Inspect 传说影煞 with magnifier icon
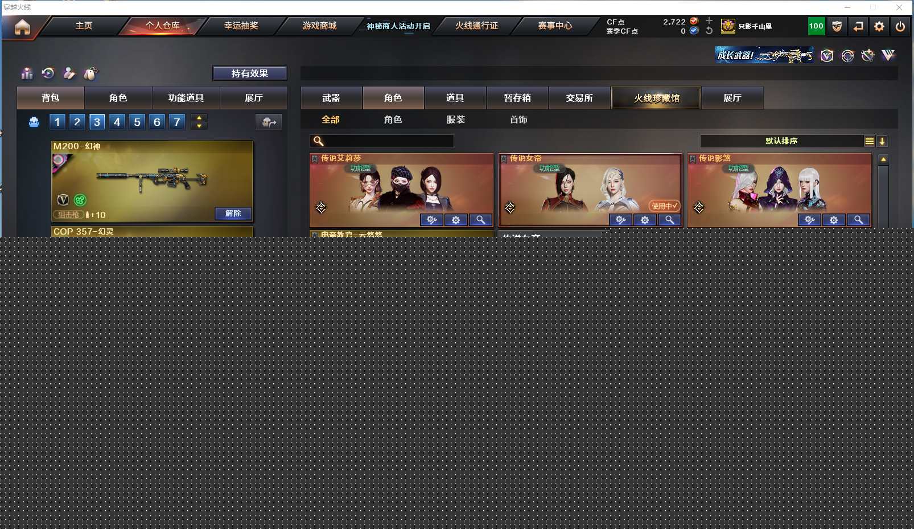Screen dimensions: 914x529 pyautogui.click(x=858, y=220)
